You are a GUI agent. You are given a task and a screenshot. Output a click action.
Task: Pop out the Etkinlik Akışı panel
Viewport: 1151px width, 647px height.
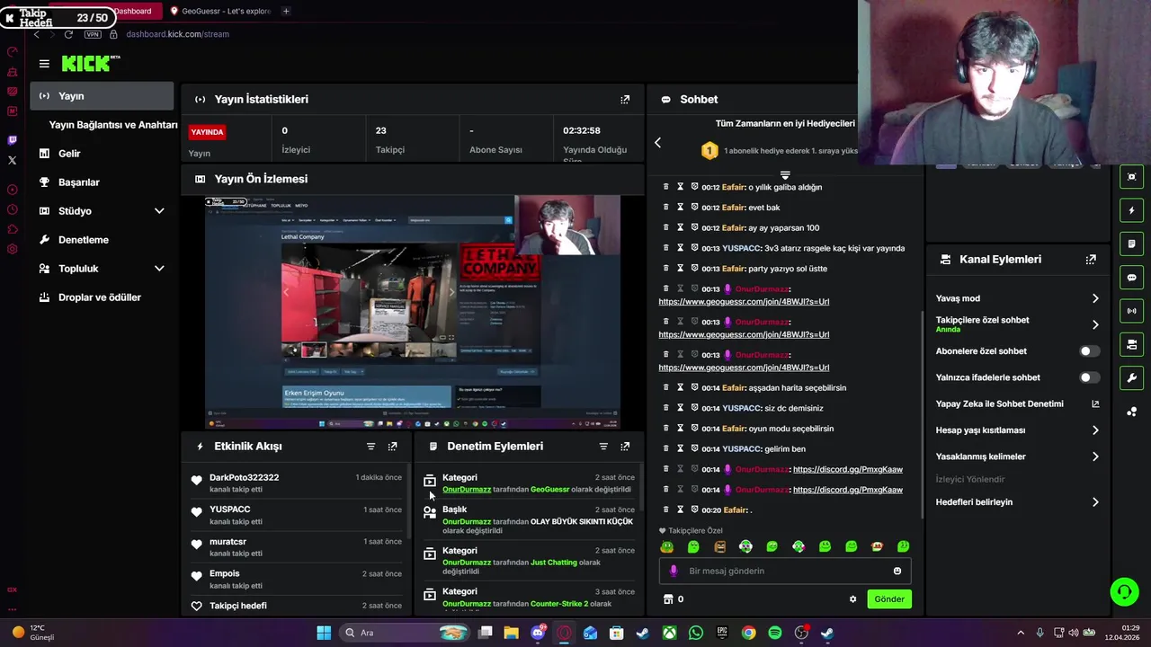pos(392,447)
